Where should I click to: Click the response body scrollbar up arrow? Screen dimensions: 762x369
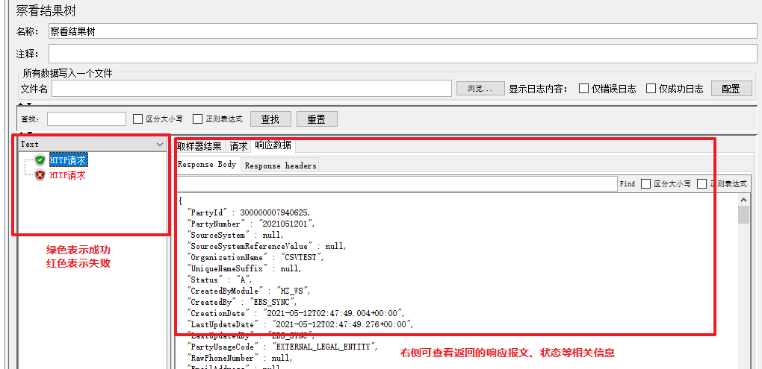(743, 200)
